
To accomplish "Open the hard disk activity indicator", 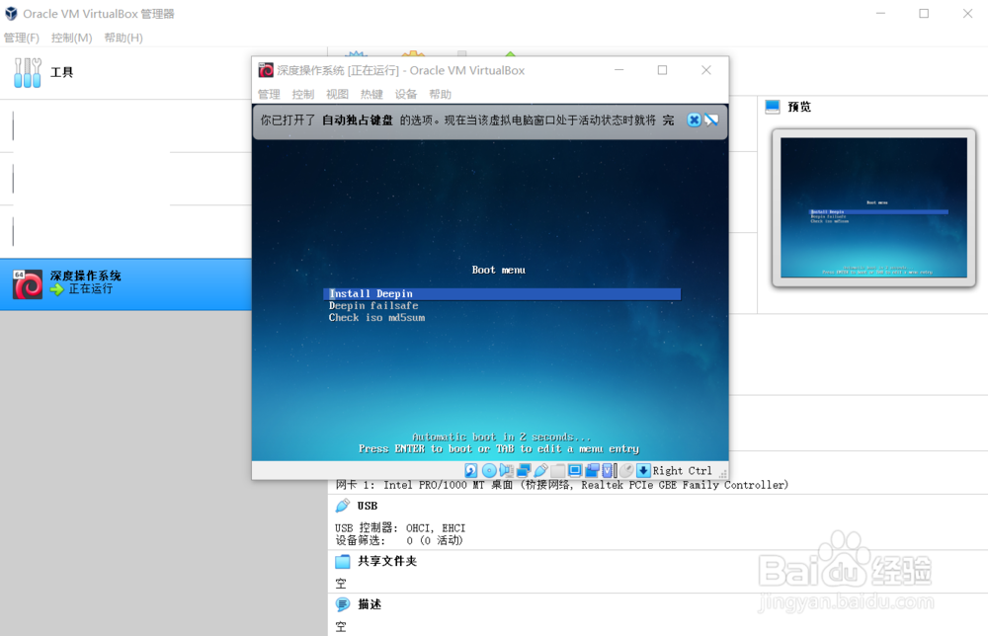I will click(470, 470).
